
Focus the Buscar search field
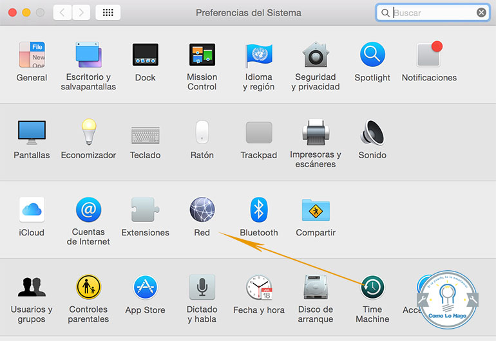[x=433, y=13]
